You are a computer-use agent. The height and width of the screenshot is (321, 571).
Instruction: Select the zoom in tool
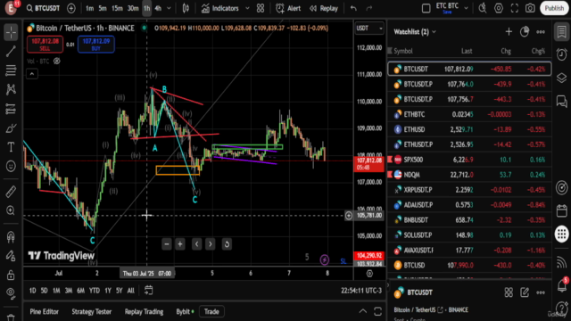tap(11, 210)
